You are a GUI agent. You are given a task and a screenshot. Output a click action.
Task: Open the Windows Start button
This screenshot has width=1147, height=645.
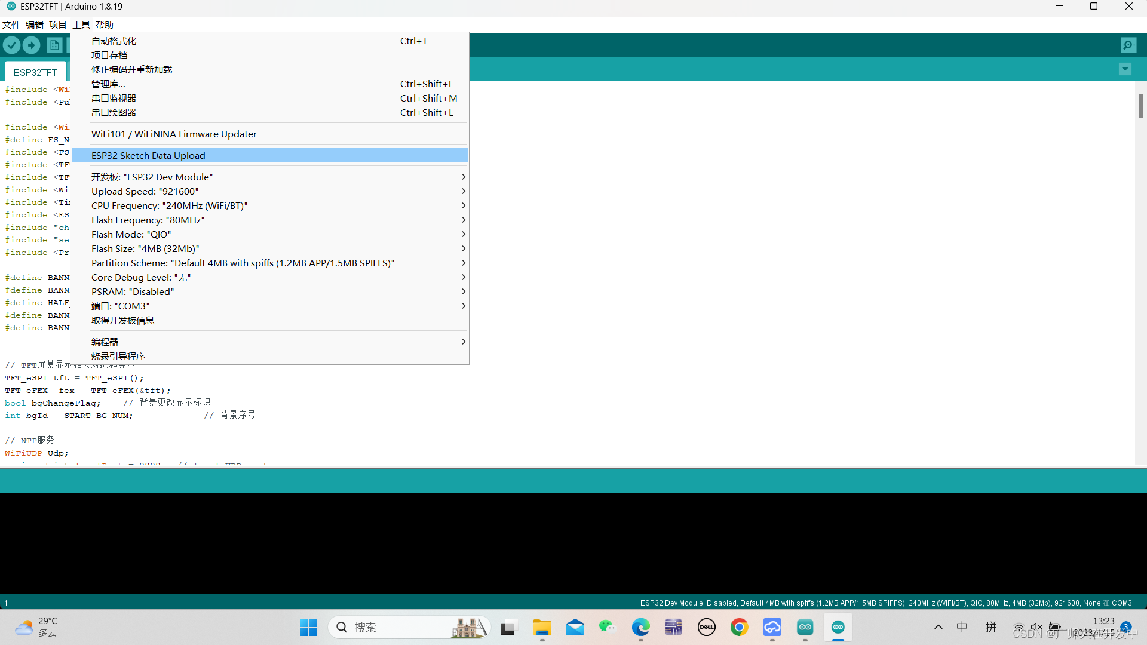[x=308, y=627]
